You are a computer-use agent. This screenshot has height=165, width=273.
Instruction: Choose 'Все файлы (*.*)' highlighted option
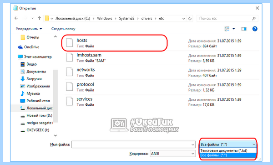coord(228,155)
